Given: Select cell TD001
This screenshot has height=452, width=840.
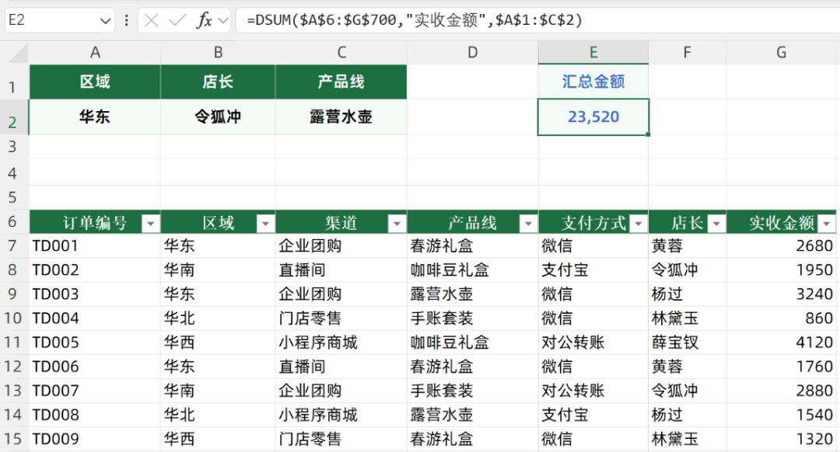Looking at the screenshot, I should tap(95, 246).
